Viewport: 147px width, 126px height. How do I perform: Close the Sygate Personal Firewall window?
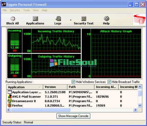143,4
